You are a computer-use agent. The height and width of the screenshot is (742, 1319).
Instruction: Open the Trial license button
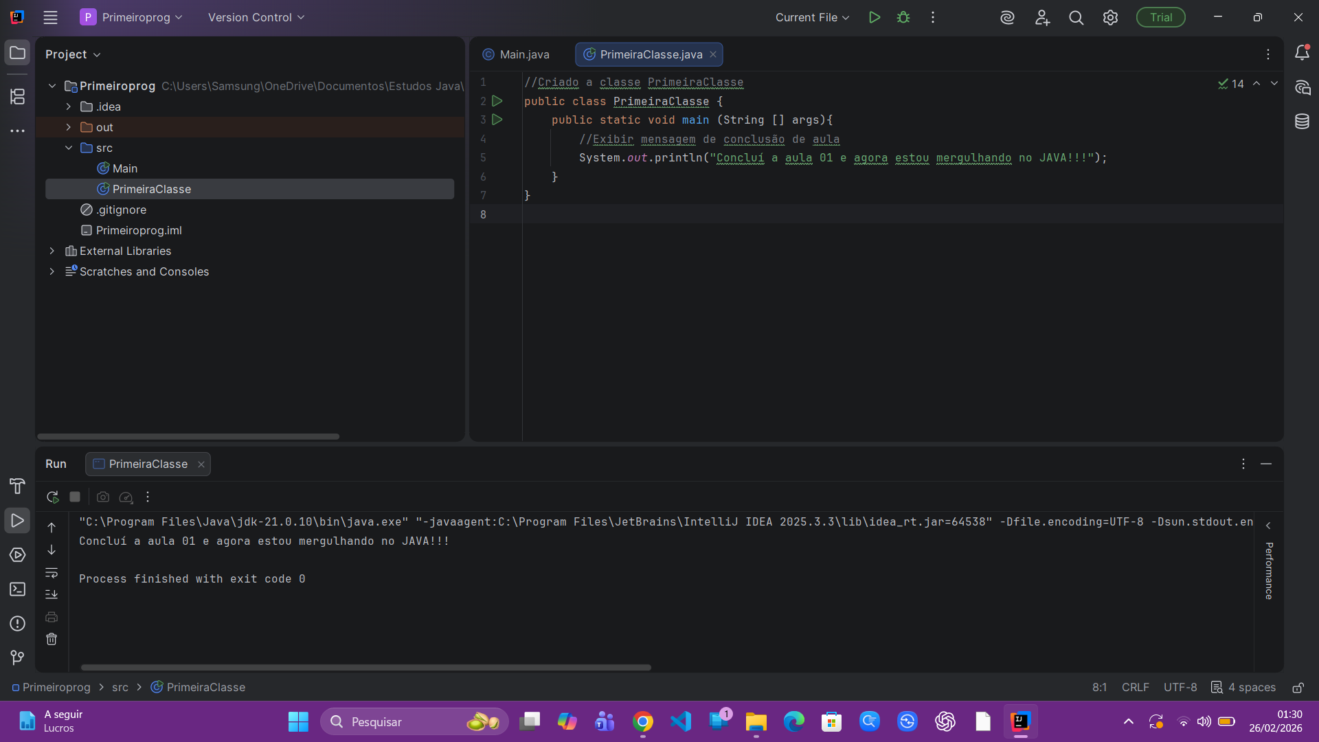(1160, 17)
